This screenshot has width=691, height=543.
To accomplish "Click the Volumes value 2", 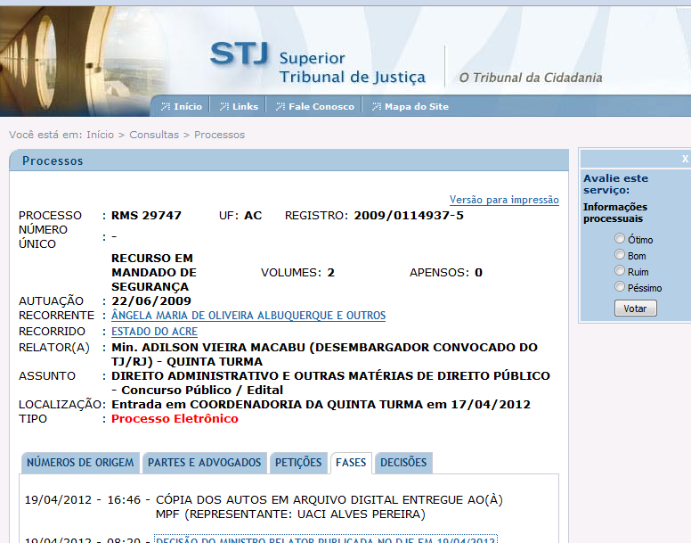I will [330, 273].
